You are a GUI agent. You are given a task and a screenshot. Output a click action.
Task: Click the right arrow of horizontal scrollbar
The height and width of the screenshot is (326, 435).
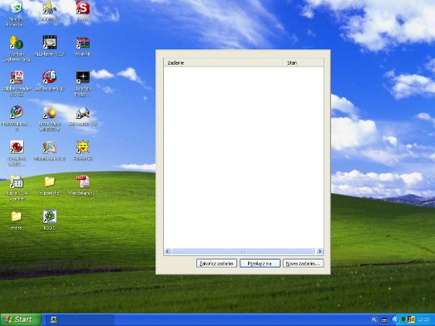click(x=319, y=251)
